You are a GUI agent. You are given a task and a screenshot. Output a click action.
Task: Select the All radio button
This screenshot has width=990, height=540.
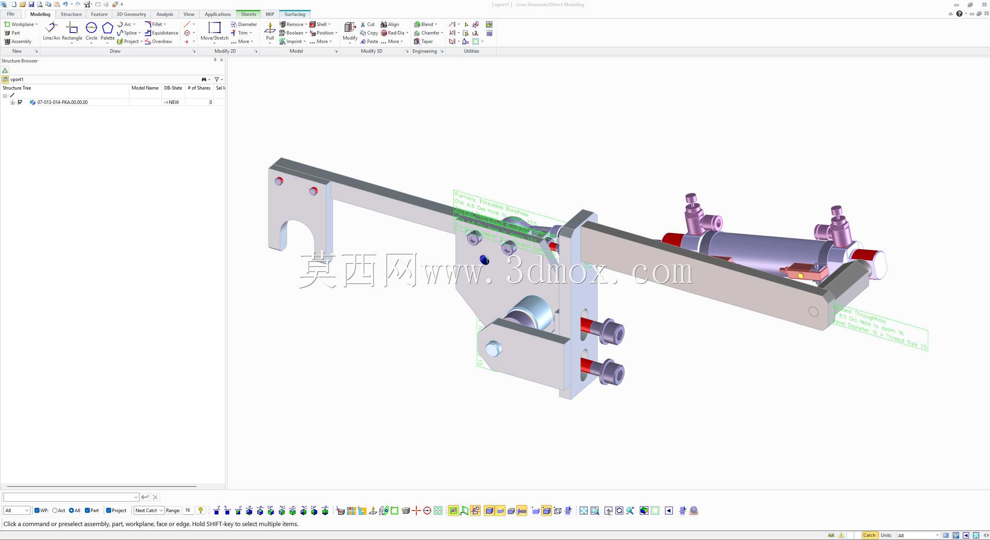pos(71,510)
